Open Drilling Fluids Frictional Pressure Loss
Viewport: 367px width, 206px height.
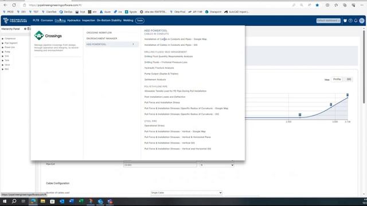[x=166, y=62]
